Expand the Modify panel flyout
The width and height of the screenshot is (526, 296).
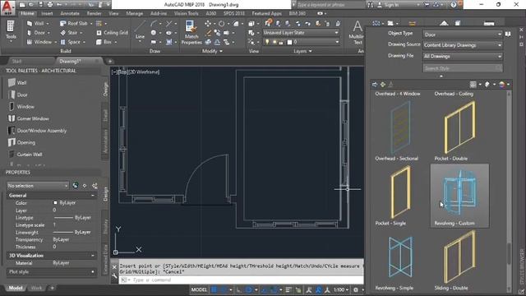point(212,51)
